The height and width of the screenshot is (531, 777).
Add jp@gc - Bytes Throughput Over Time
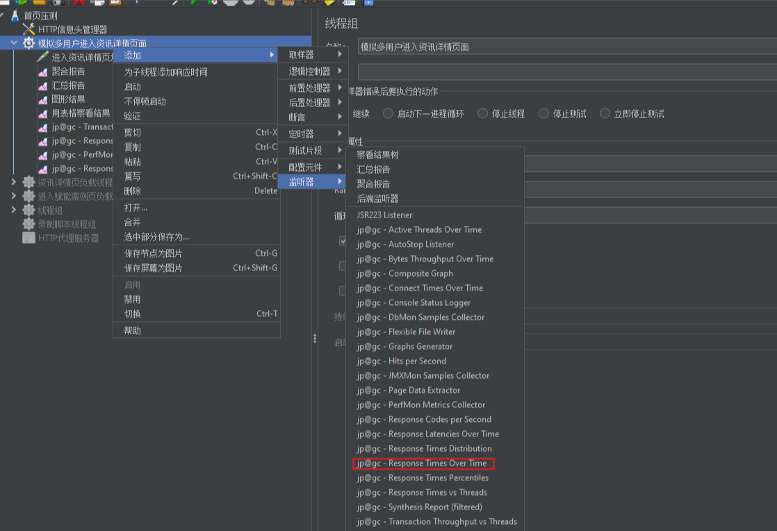click(435, 259)
